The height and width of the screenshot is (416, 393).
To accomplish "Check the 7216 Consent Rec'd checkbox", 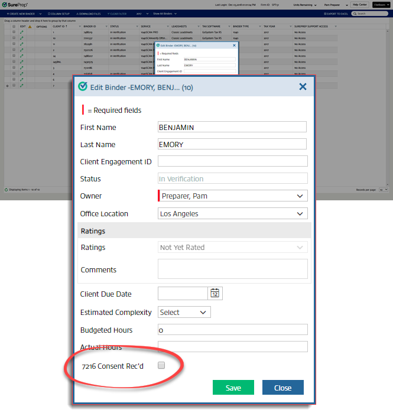I will [x=161, y=365].
